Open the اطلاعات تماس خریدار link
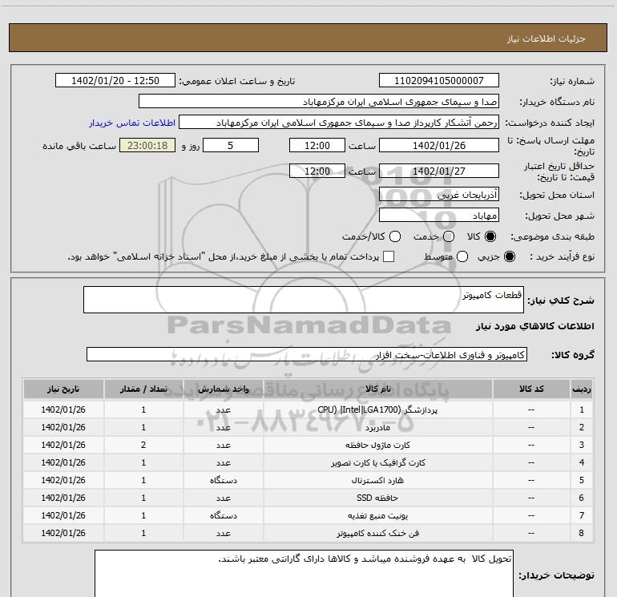The width and height of the screenshot is (617, 597). [132, 123]
